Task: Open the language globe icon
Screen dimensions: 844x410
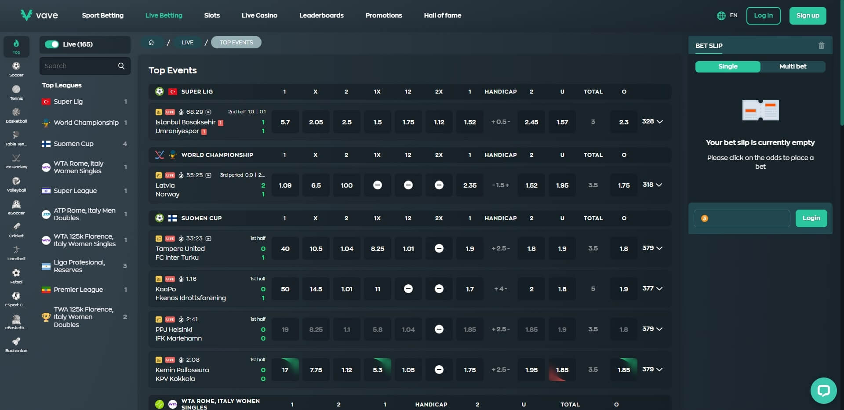Action: pos(721,15)
